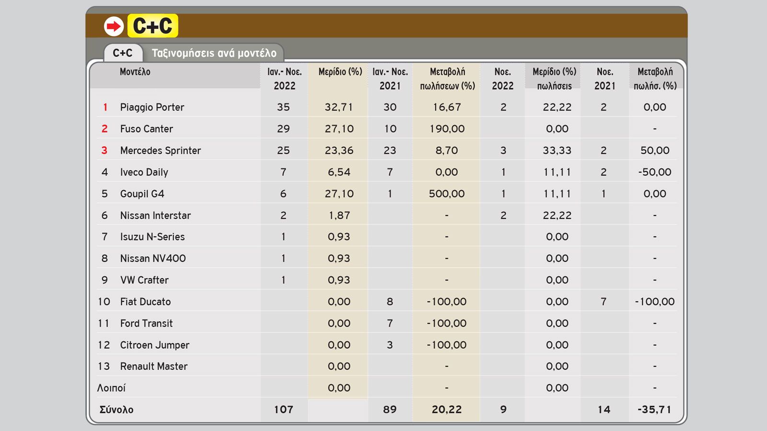Viewport: 767px width, 431px height.
Task: Click total November 2021 value 14
Action: pyautogui.click(x=604, y=409)
